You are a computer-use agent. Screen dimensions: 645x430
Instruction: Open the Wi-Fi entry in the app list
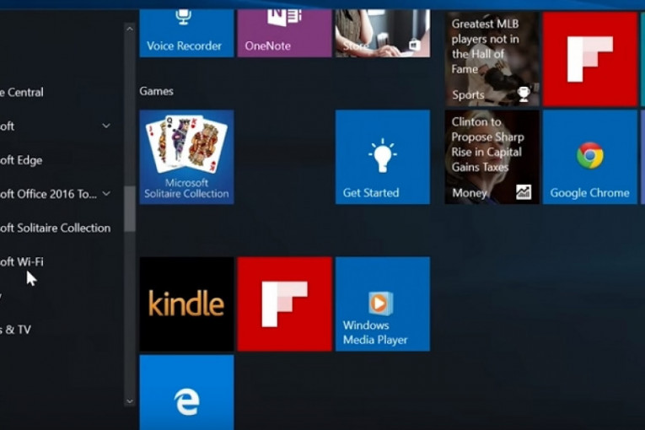point(22,261)
